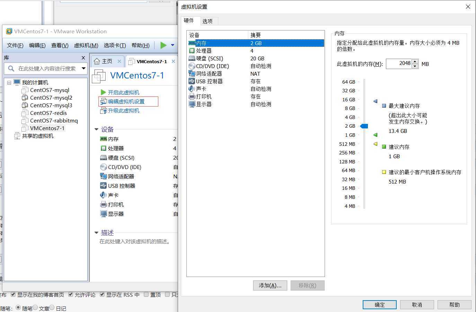Click memory icon in VM summary devices

tap(103, 139)
